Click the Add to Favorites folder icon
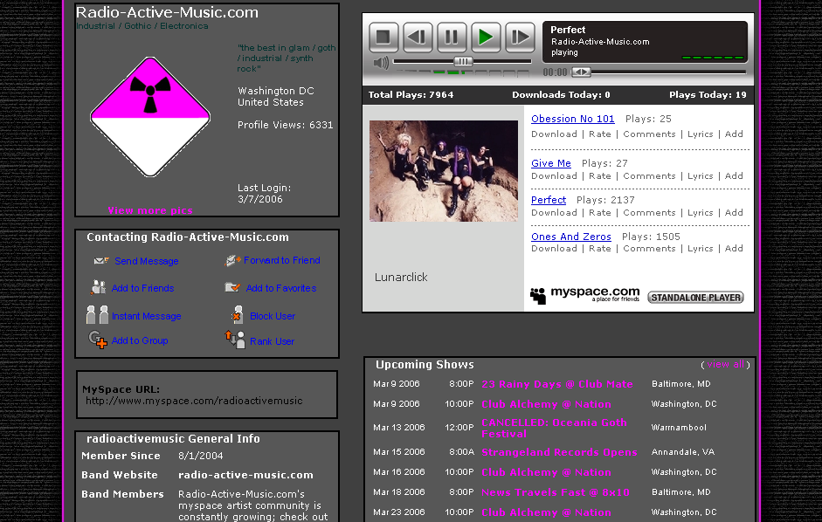The height and width of the screenshot is (522, 822). click(232, 287)
